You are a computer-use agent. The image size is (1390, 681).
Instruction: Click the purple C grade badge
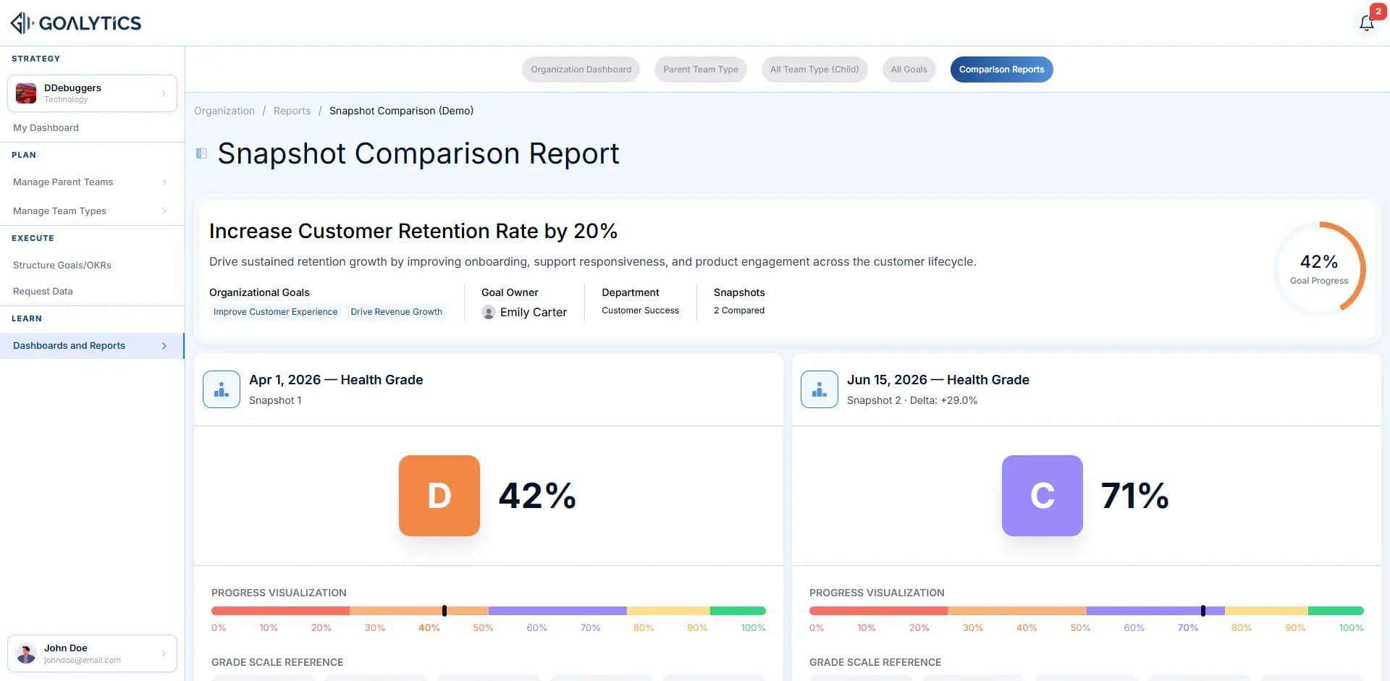tap(1042, 496)
